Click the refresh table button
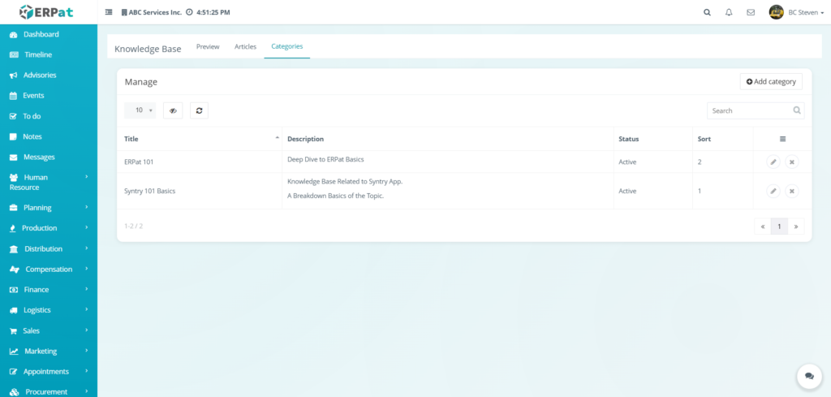This screenshot has height=397, width=831. [x=200, y=110]
